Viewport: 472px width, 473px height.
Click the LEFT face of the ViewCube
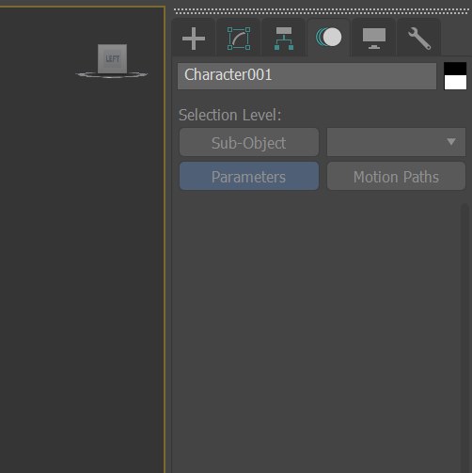(112, 58)
